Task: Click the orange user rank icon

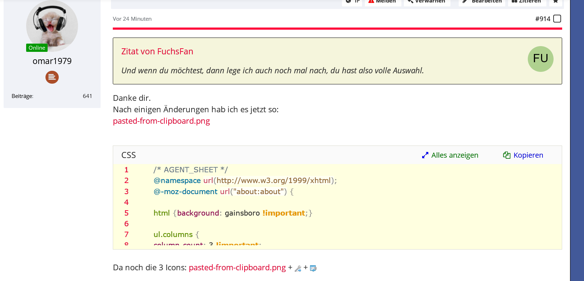Action: click(52, 77)
